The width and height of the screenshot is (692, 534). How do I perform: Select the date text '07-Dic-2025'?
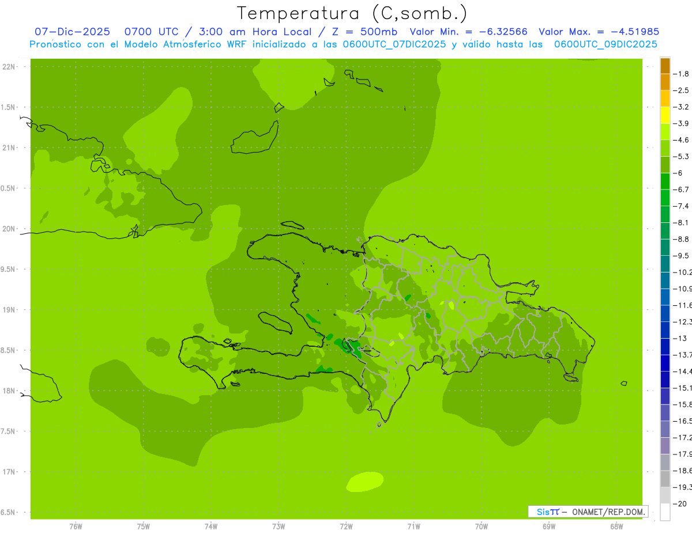(72, 32)
